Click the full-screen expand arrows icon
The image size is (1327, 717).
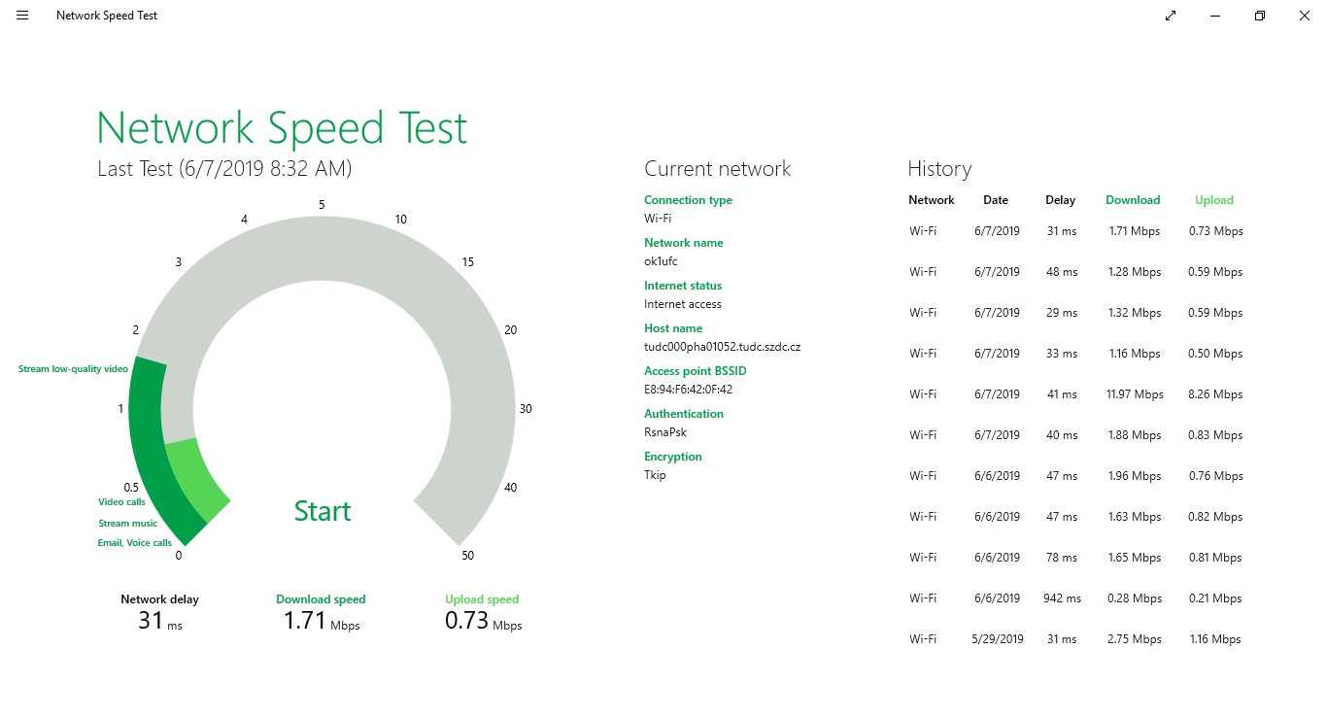click(1171, 16)
